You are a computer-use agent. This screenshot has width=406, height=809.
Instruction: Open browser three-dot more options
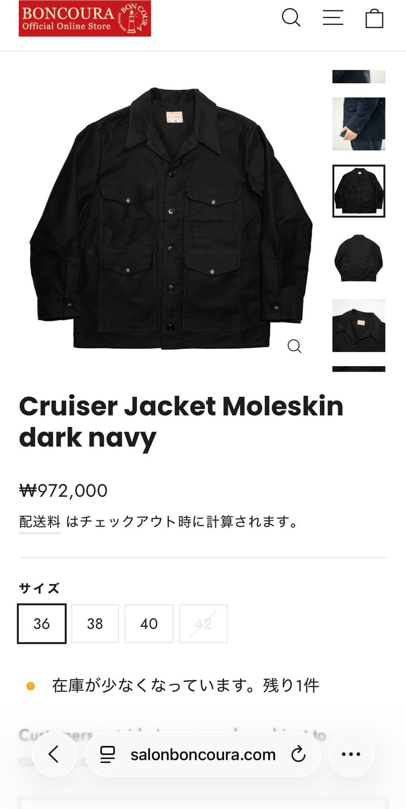(x=351, y=754)
